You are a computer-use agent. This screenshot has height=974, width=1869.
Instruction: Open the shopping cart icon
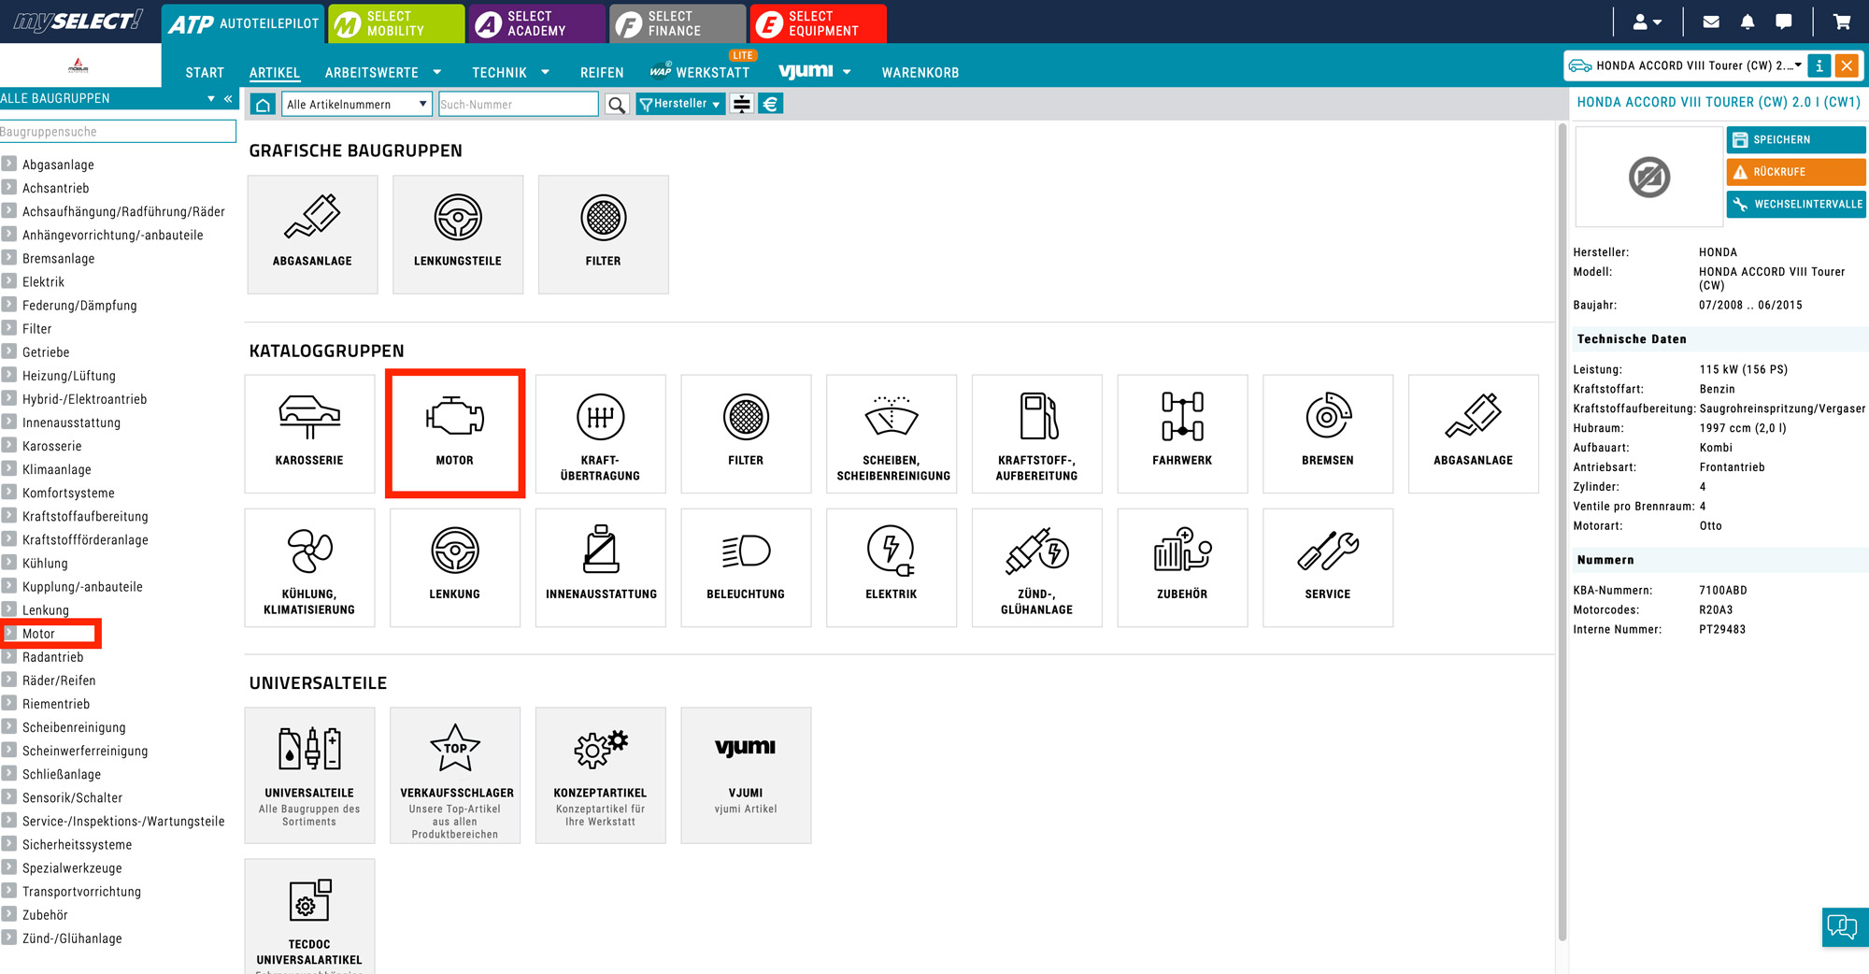1842,21
